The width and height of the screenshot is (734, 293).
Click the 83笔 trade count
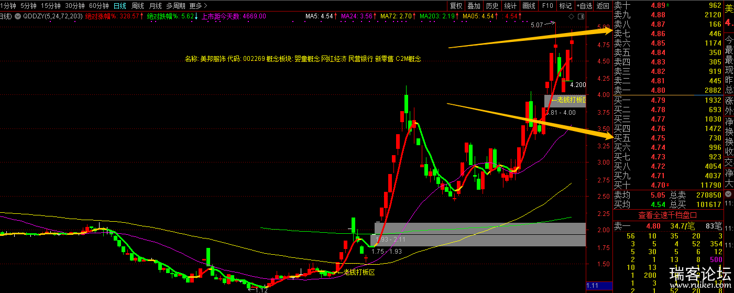coord(714,226)
